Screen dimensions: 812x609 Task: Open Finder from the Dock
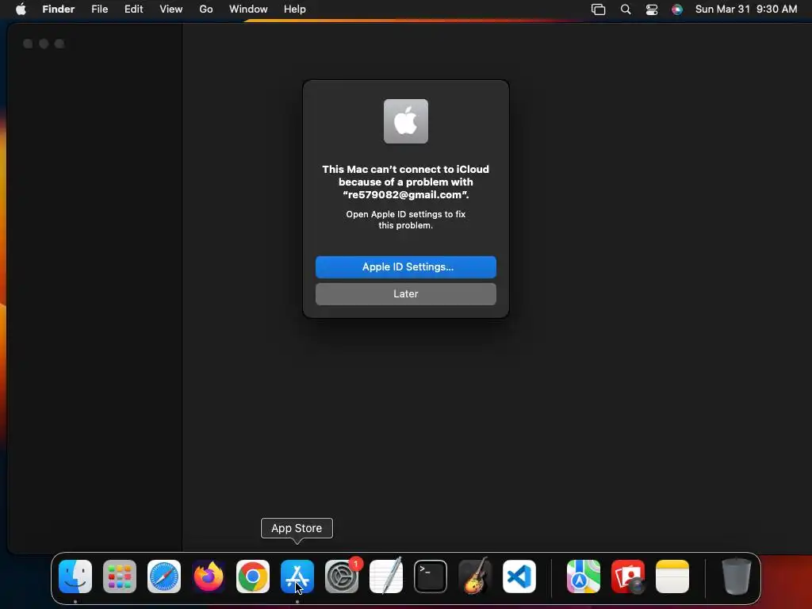75,576
